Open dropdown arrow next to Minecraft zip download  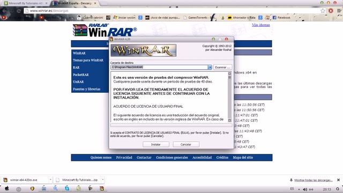click(103, 180)
